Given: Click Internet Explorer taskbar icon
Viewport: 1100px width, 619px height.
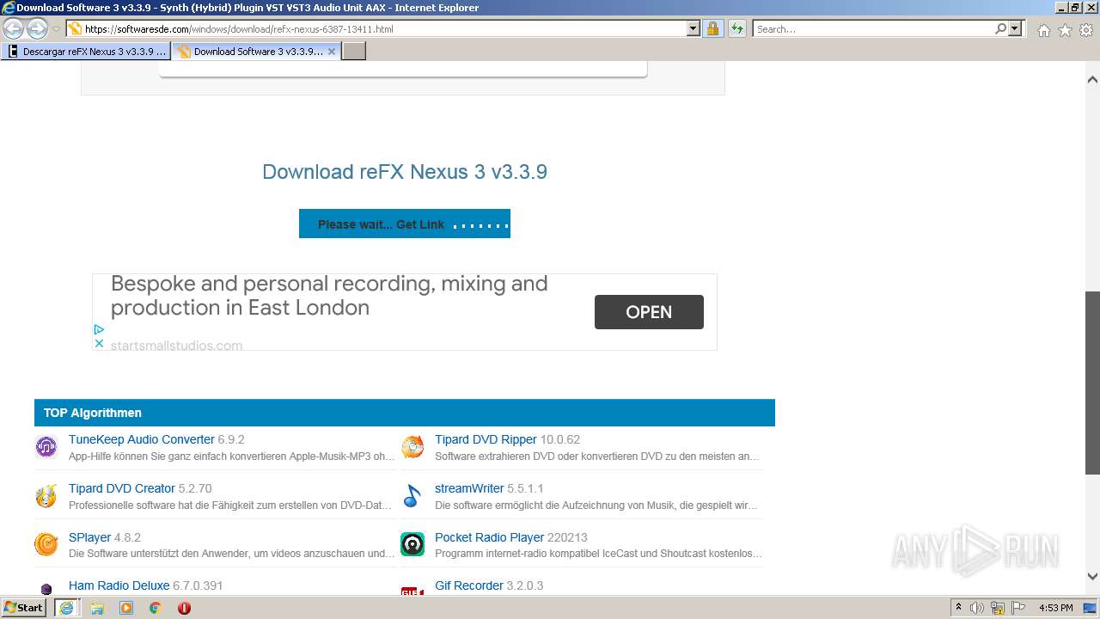Looking at the screenshot, I should click(66, 608).
